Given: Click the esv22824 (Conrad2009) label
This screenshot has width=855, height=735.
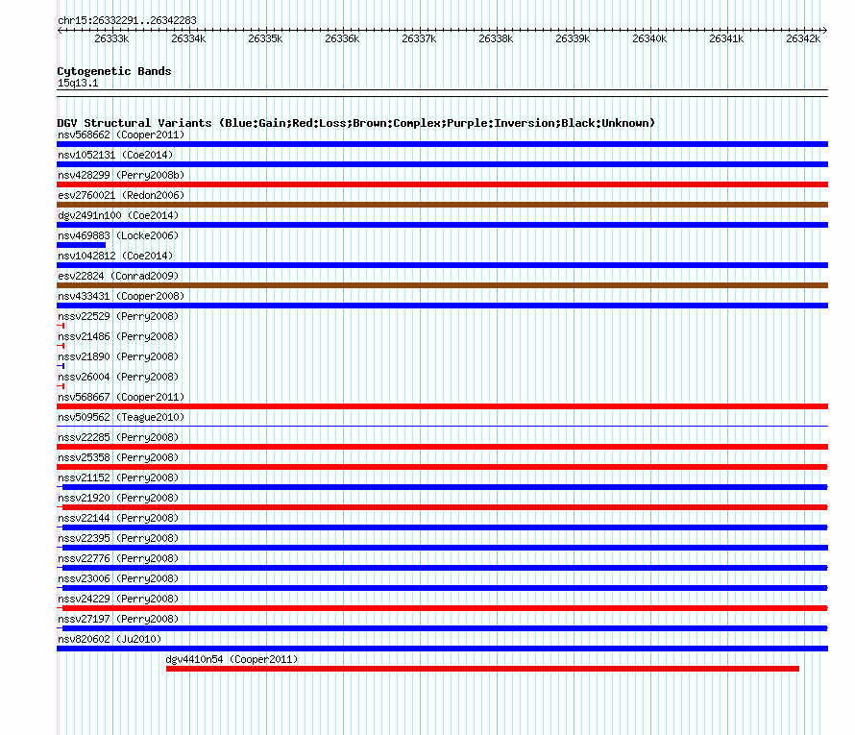Looking at the screenshot, I should [118, 276].
